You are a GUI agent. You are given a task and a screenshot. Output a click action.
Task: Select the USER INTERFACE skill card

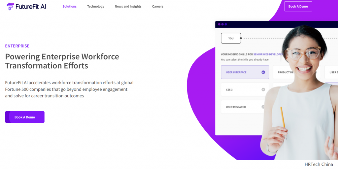(245, 72)
